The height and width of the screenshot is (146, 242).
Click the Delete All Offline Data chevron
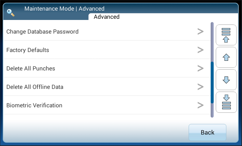point(200,87)
